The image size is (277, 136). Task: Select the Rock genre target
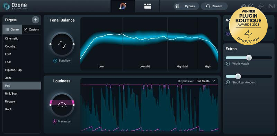[22, 109]
